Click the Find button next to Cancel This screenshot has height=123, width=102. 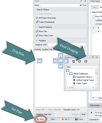(83, 114)
